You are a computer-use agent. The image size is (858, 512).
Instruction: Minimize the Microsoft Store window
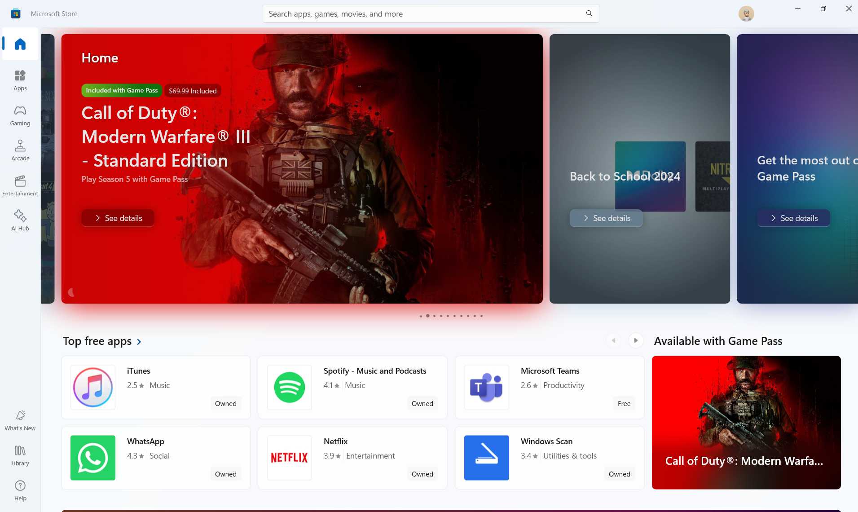(x=798, y=9)
